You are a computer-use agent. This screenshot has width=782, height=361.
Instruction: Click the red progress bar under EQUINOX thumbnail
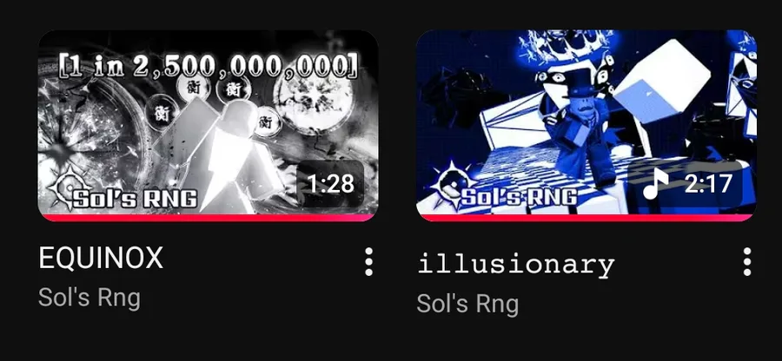(208, 218)
